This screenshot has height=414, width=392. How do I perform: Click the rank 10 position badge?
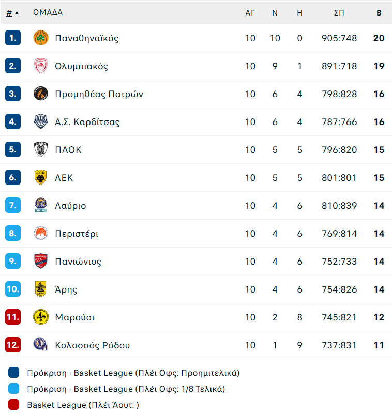[x=13, y=289]
